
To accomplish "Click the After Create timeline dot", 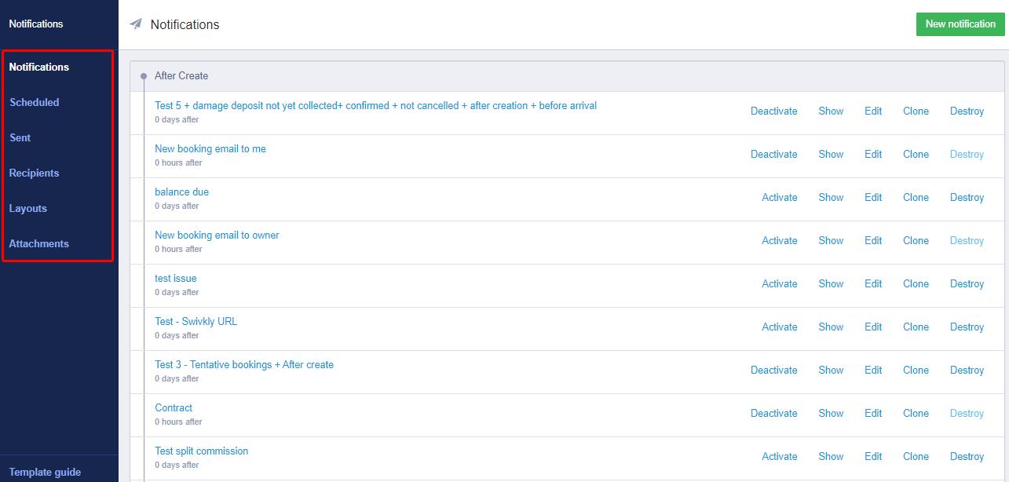I will pos(144,77).
